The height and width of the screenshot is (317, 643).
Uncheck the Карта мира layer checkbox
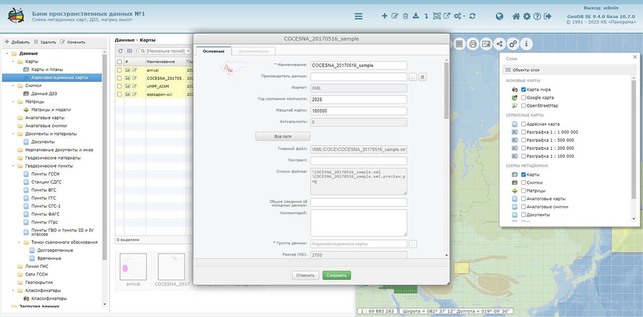click(x=523, y=90)
